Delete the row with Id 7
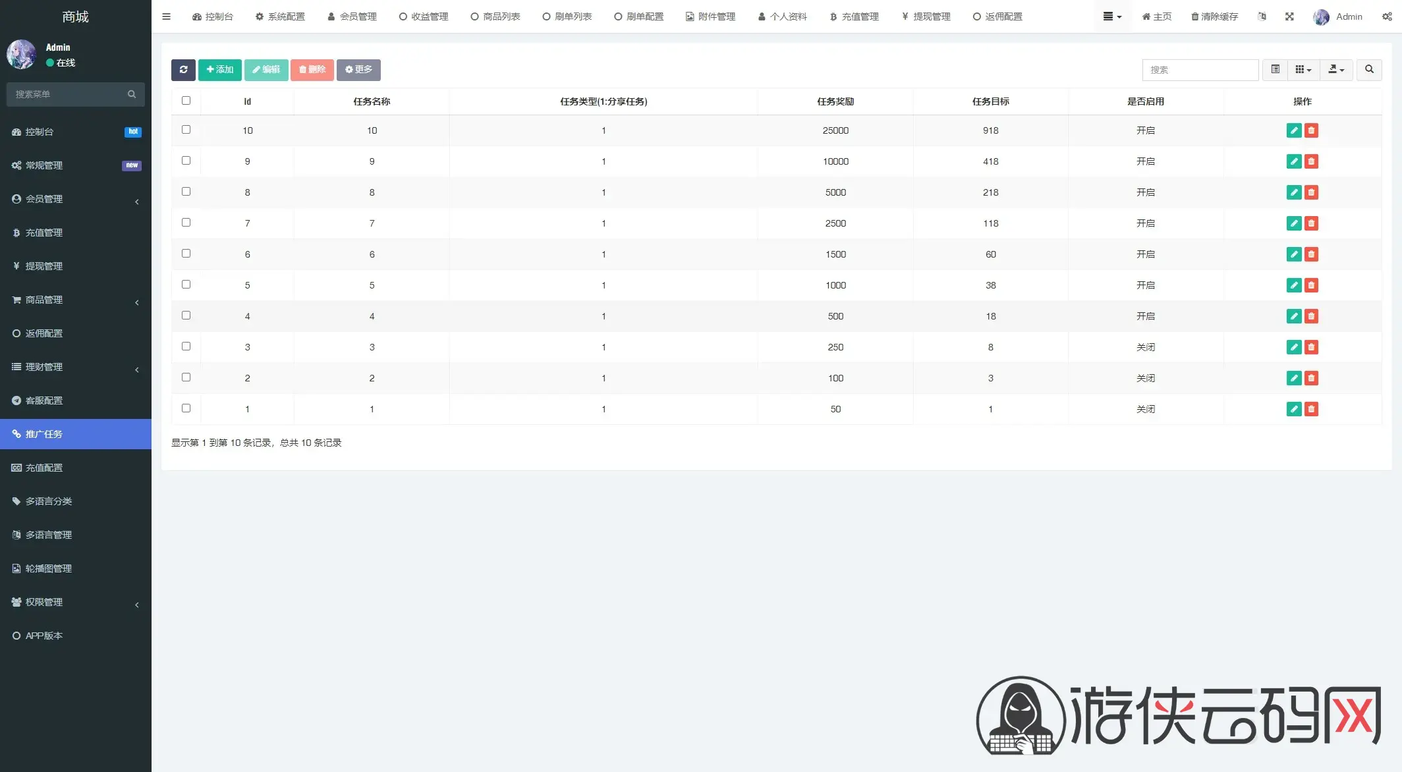Screen dimensions: 1402x772 [1311, 223]
